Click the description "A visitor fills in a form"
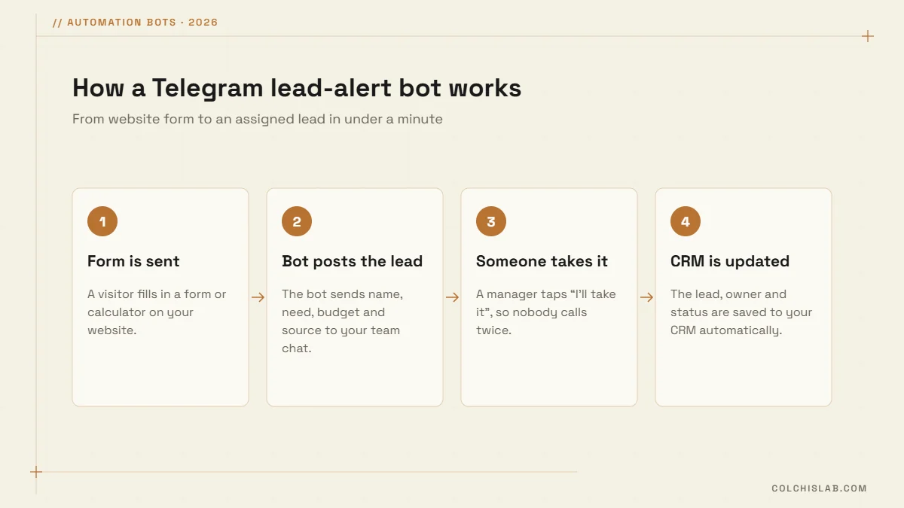The image size is (904, 508). [157, 312]
